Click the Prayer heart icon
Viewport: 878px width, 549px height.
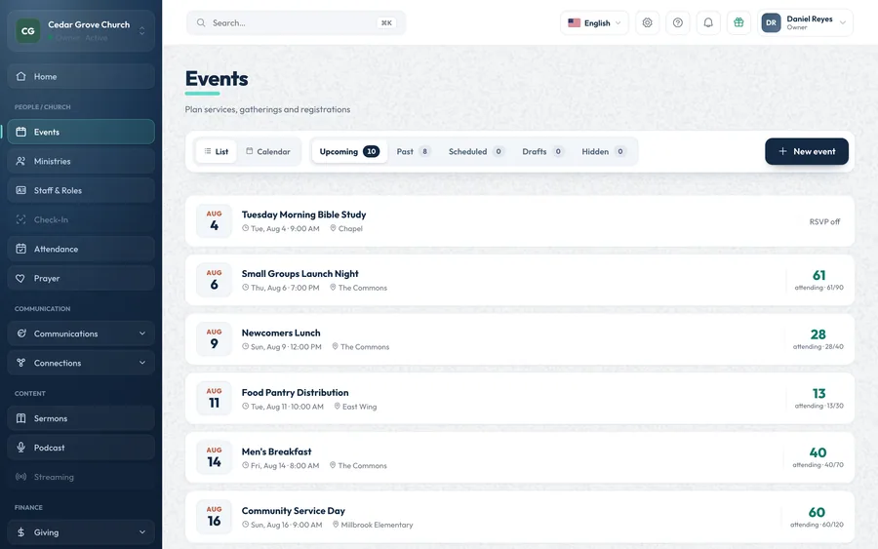click(x=20, y=278)
